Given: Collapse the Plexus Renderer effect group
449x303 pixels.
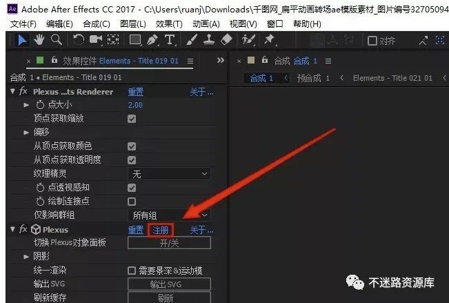Looking at the screenshot, I should 12,91.
